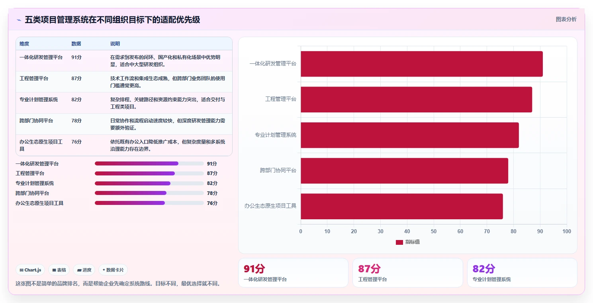This screenshot has width=593, height=303.
Task: Click the 76分 value beside the progress bar
Action: click(x=212, y=203)
